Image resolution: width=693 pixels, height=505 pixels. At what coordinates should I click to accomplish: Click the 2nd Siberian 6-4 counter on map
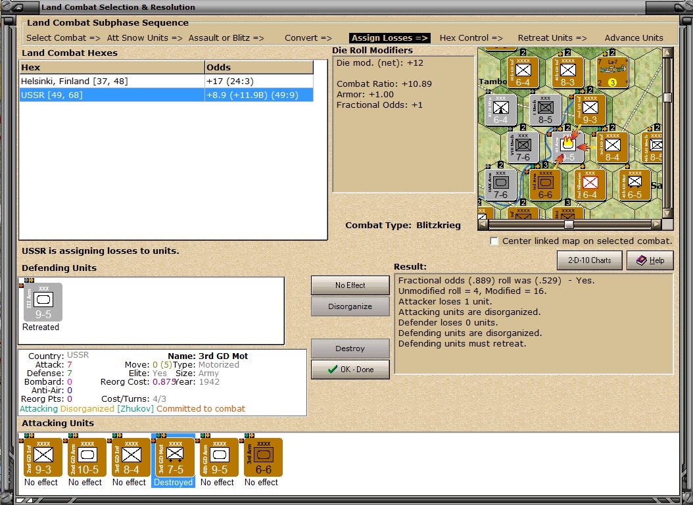pyautogui.click(x=590, y=185)
